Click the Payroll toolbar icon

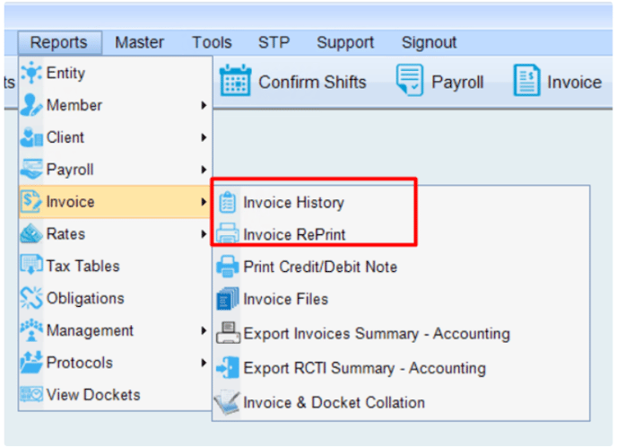pyautogui.click(x=410, y=81)
